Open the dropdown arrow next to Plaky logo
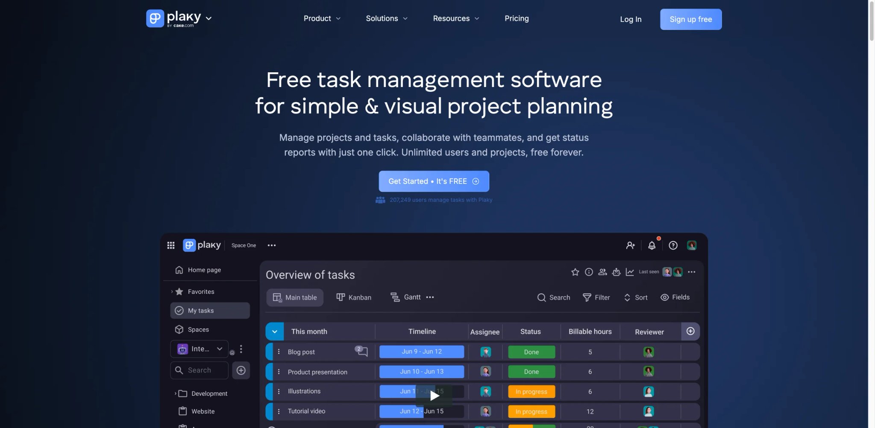Image resolution: width=875 pixels, height=428 pixels. tap(208, 18)
